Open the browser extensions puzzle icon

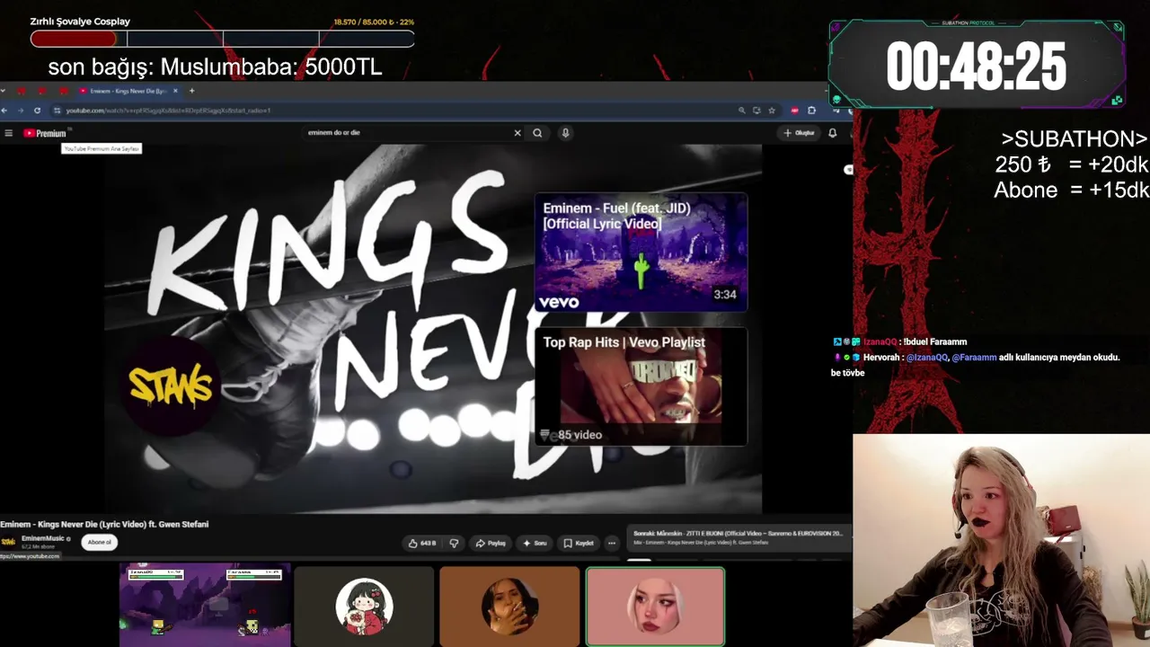click(811, 111)
